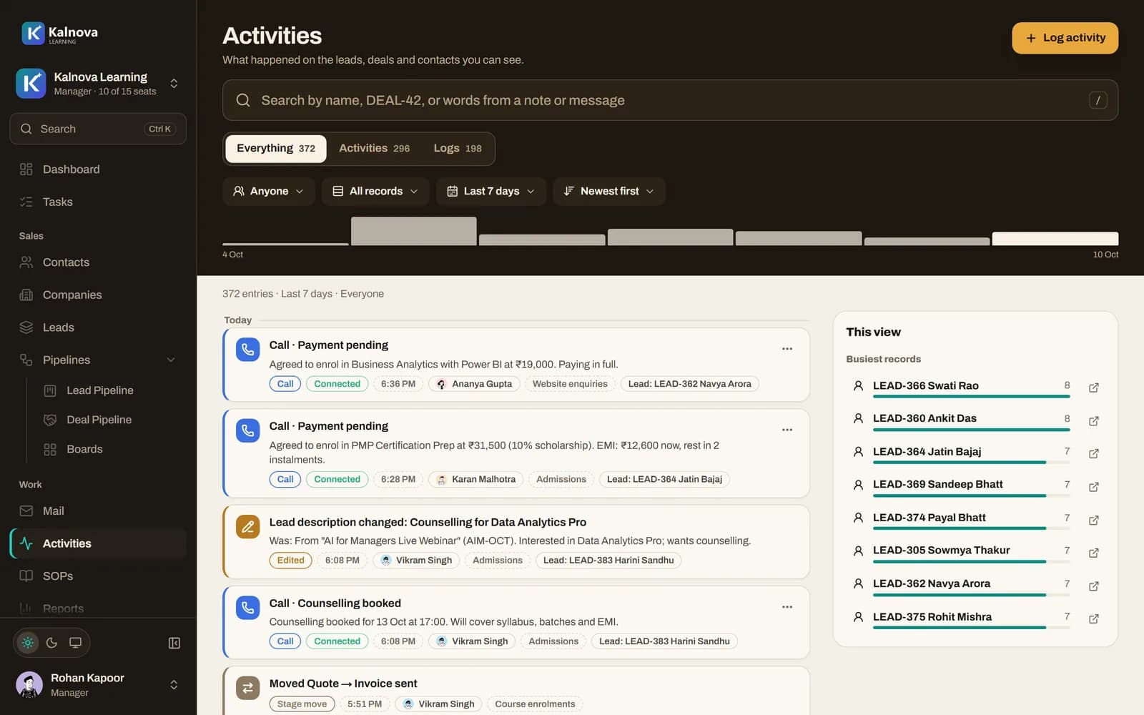This screenshot has width=1144, height=715.
Task: Open the Dashboard page
Action: [98, 169]
